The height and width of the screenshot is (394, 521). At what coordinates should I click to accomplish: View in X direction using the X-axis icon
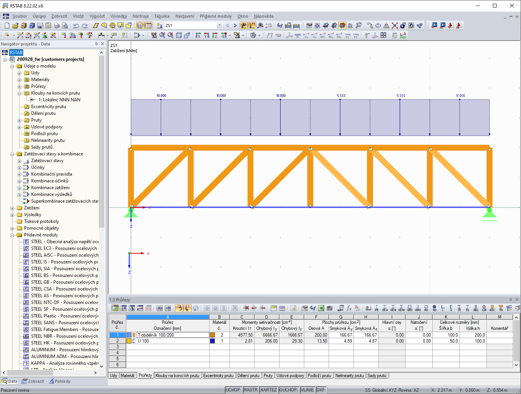(198, 35)
